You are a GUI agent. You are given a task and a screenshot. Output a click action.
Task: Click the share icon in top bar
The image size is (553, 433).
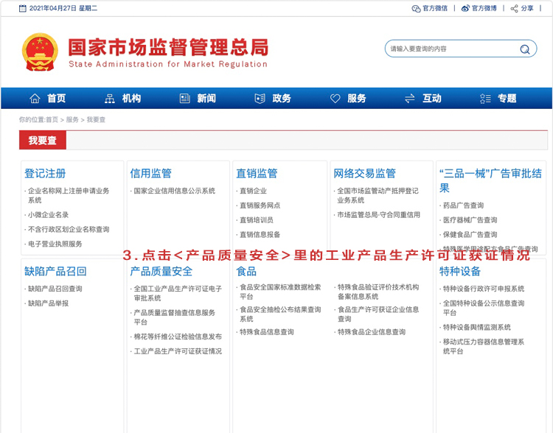(x=514, y=8)
